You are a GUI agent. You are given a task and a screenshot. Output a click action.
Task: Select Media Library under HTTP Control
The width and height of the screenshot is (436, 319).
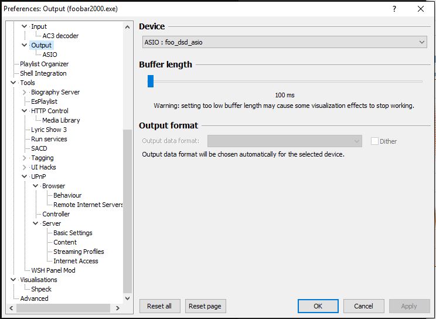61,120
